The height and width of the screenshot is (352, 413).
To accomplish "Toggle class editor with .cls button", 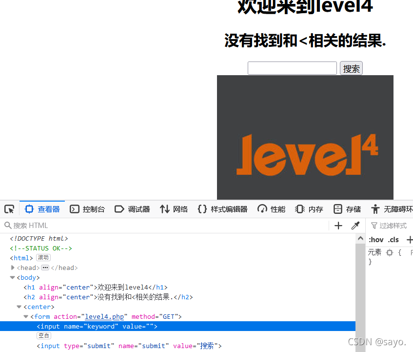I will [393, 239].
